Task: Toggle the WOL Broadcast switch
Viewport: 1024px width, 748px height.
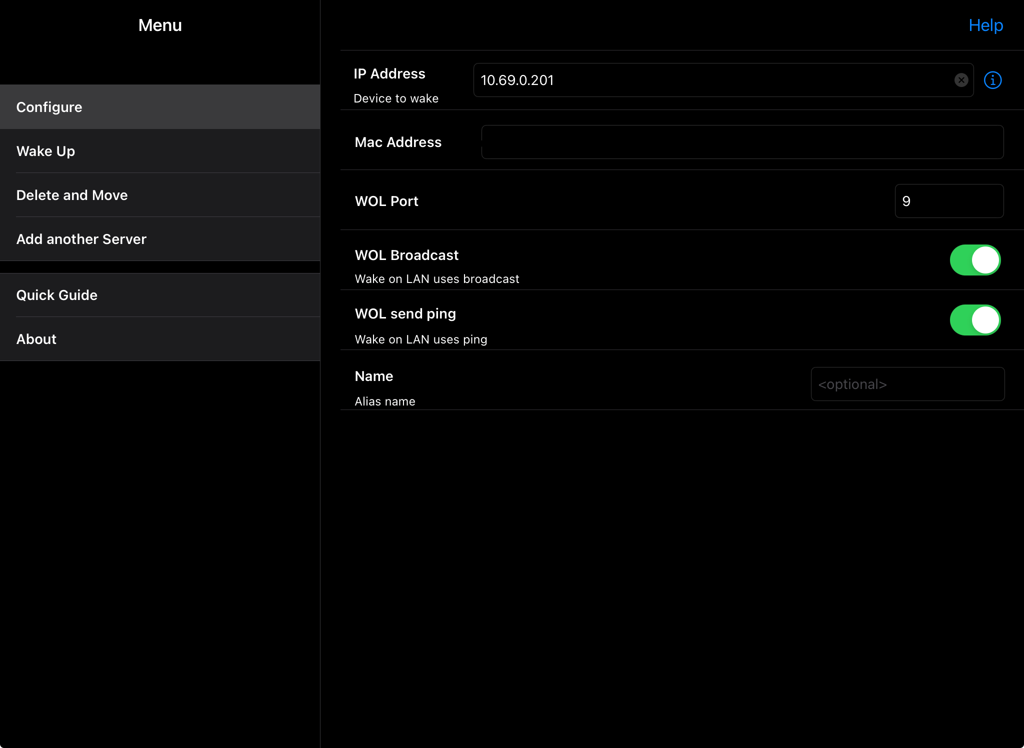Action: [x=974, y=260]
